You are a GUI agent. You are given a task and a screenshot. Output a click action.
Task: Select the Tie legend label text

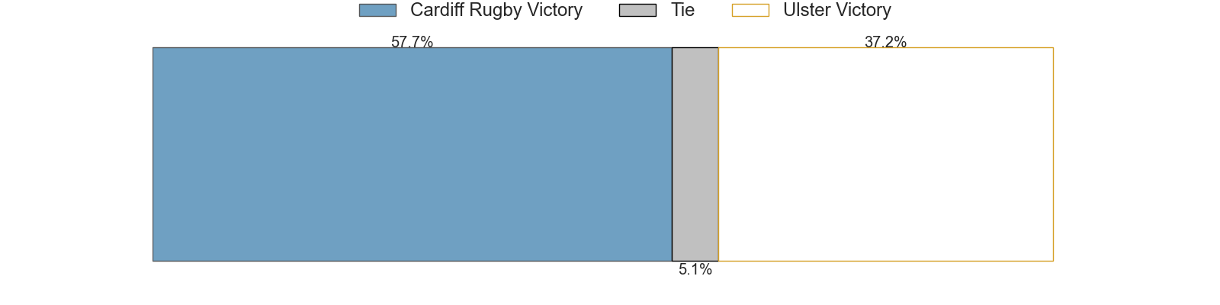click(682, 10)
